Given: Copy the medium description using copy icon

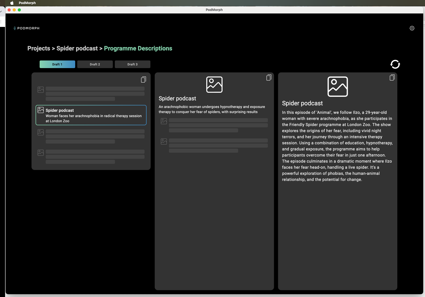Looking at the screenshot, I should coord(269,78).
